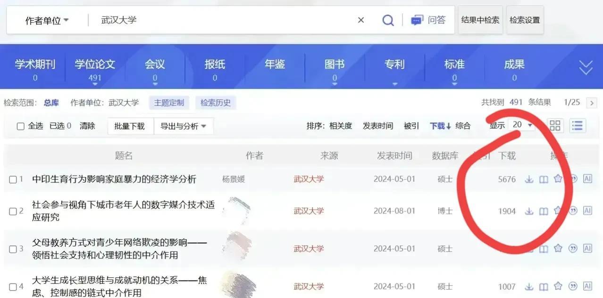The width and height of the screenshot is (603, 298).
Task: Open AI tool for 父母教养方式 row
Action: (x=587, y=249)
